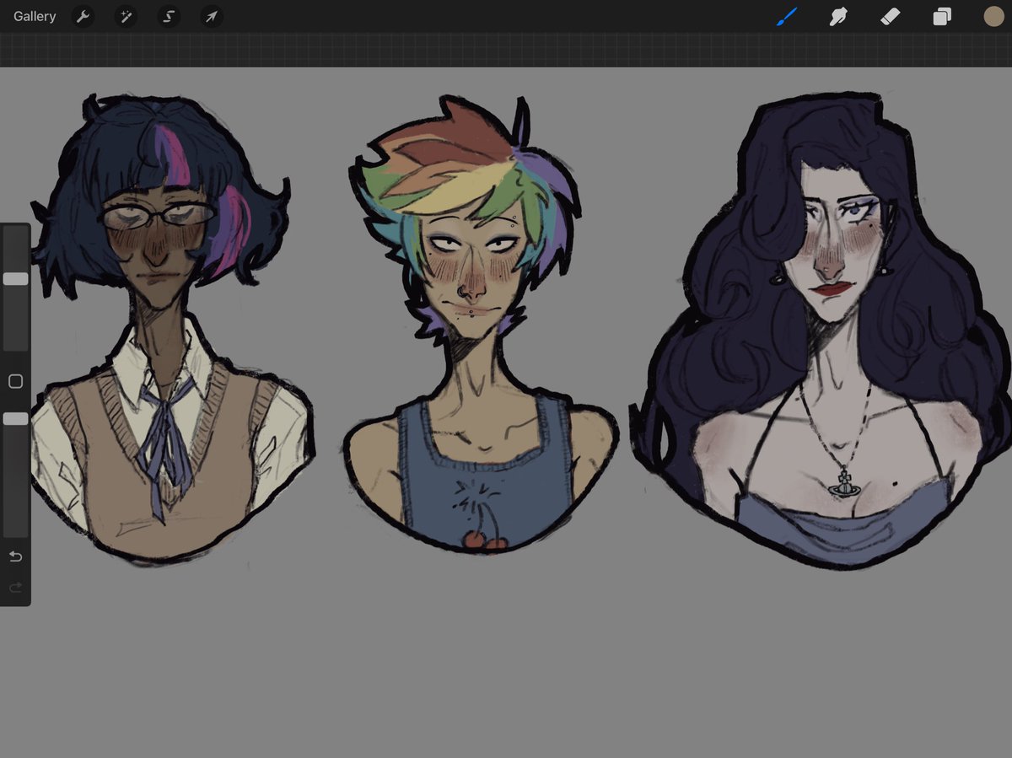Select the Smudge tool
The image size is (1012, 758).
[838, 16]
